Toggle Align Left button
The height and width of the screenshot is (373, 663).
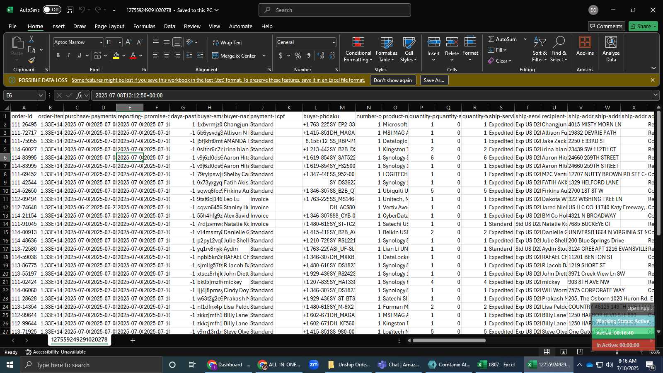pyautogui.click(x=156, y=56)
